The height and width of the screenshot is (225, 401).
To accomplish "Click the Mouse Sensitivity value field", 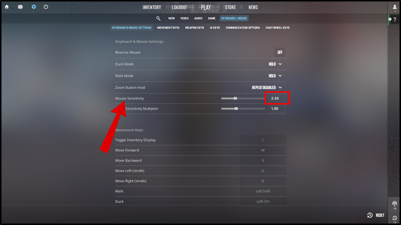I will (x=277, y=98).
